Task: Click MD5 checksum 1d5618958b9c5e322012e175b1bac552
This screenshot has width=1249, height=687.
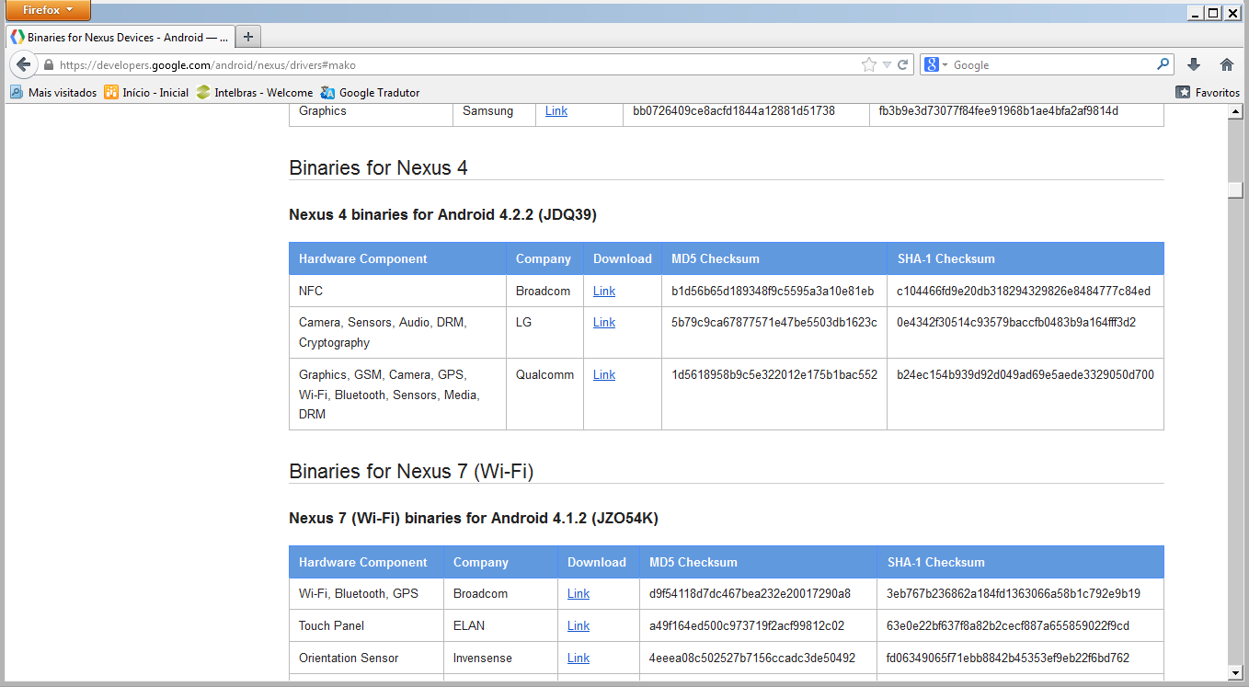Action: click(x=774, y=374)
